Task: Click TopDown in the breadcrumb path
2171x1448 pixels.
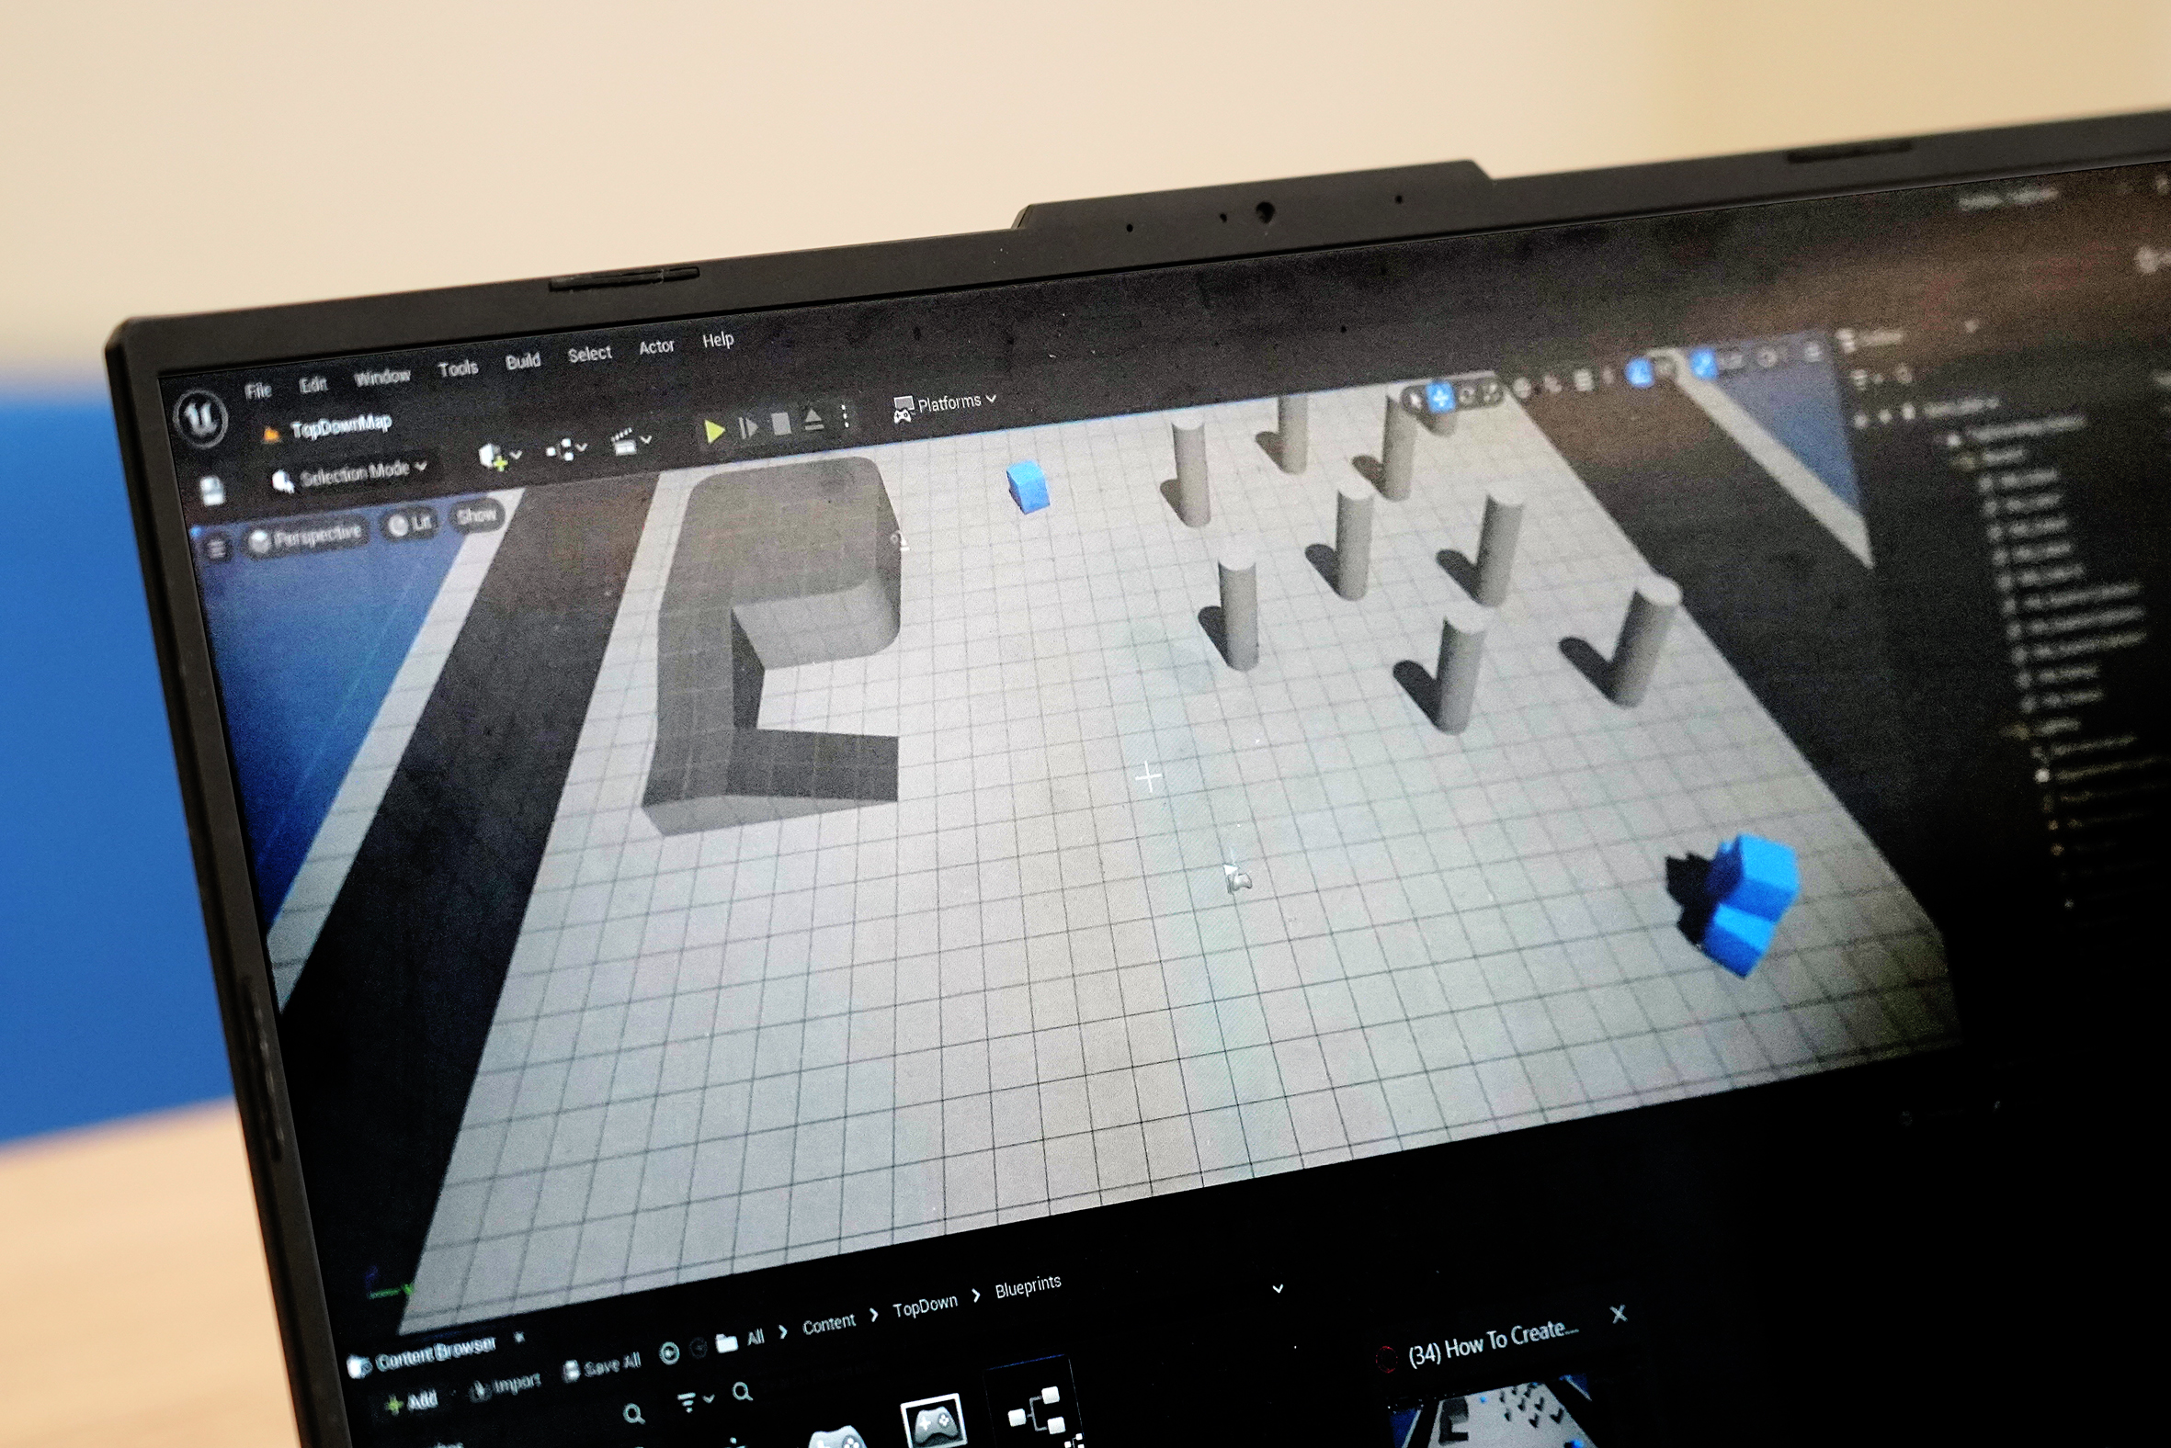Action: (x=924, y=1306)
